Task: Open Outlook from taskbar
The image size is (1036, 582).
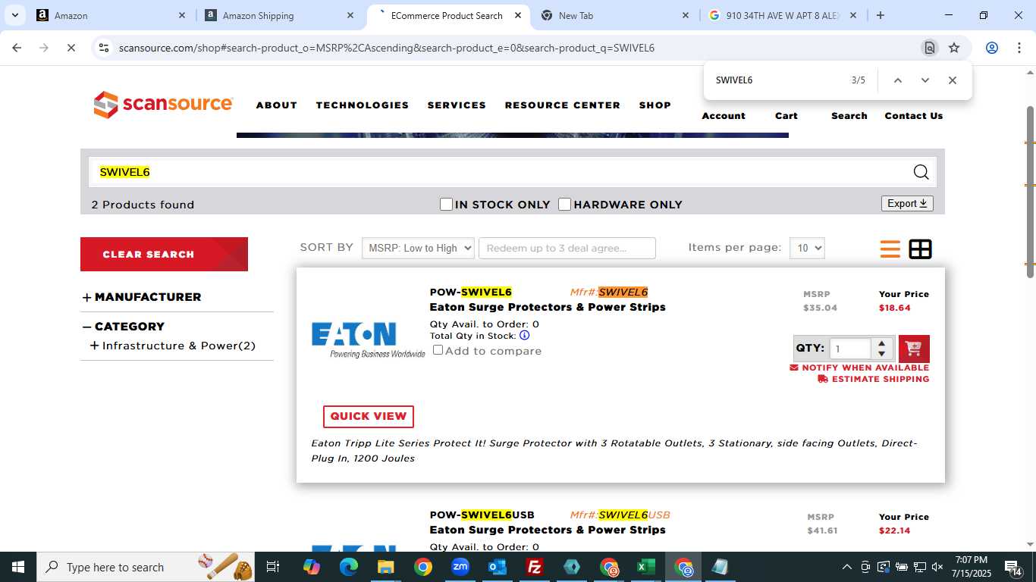Action: 498,567
